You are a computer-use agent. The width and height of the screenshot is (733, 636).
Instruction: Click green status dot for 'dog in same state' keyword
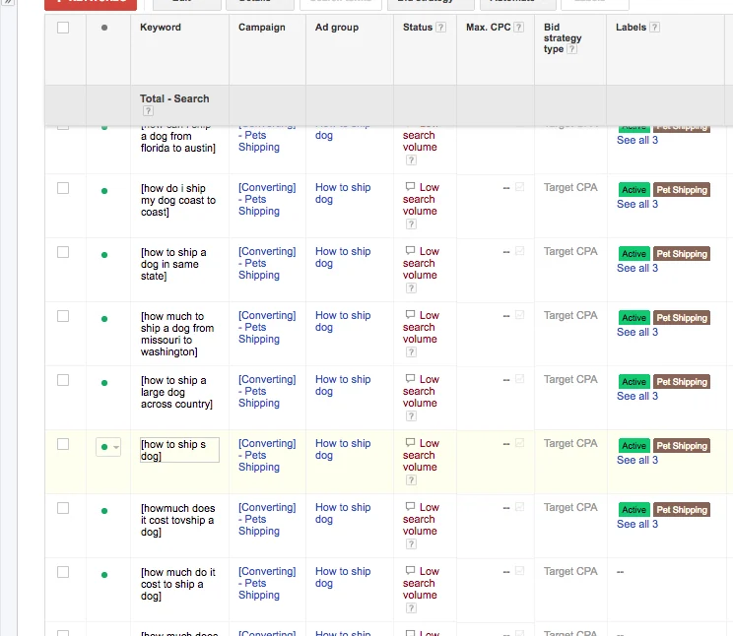[x=104, y=255]
